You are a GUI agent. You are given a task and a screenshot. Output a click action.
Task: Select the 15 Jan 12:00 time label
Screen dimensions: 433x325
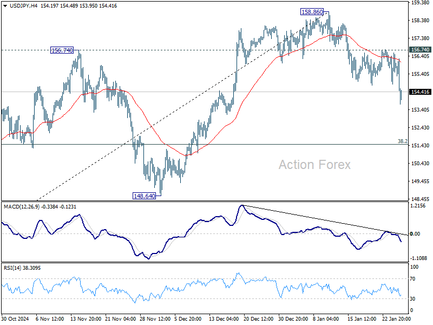(x=362, y=319)
